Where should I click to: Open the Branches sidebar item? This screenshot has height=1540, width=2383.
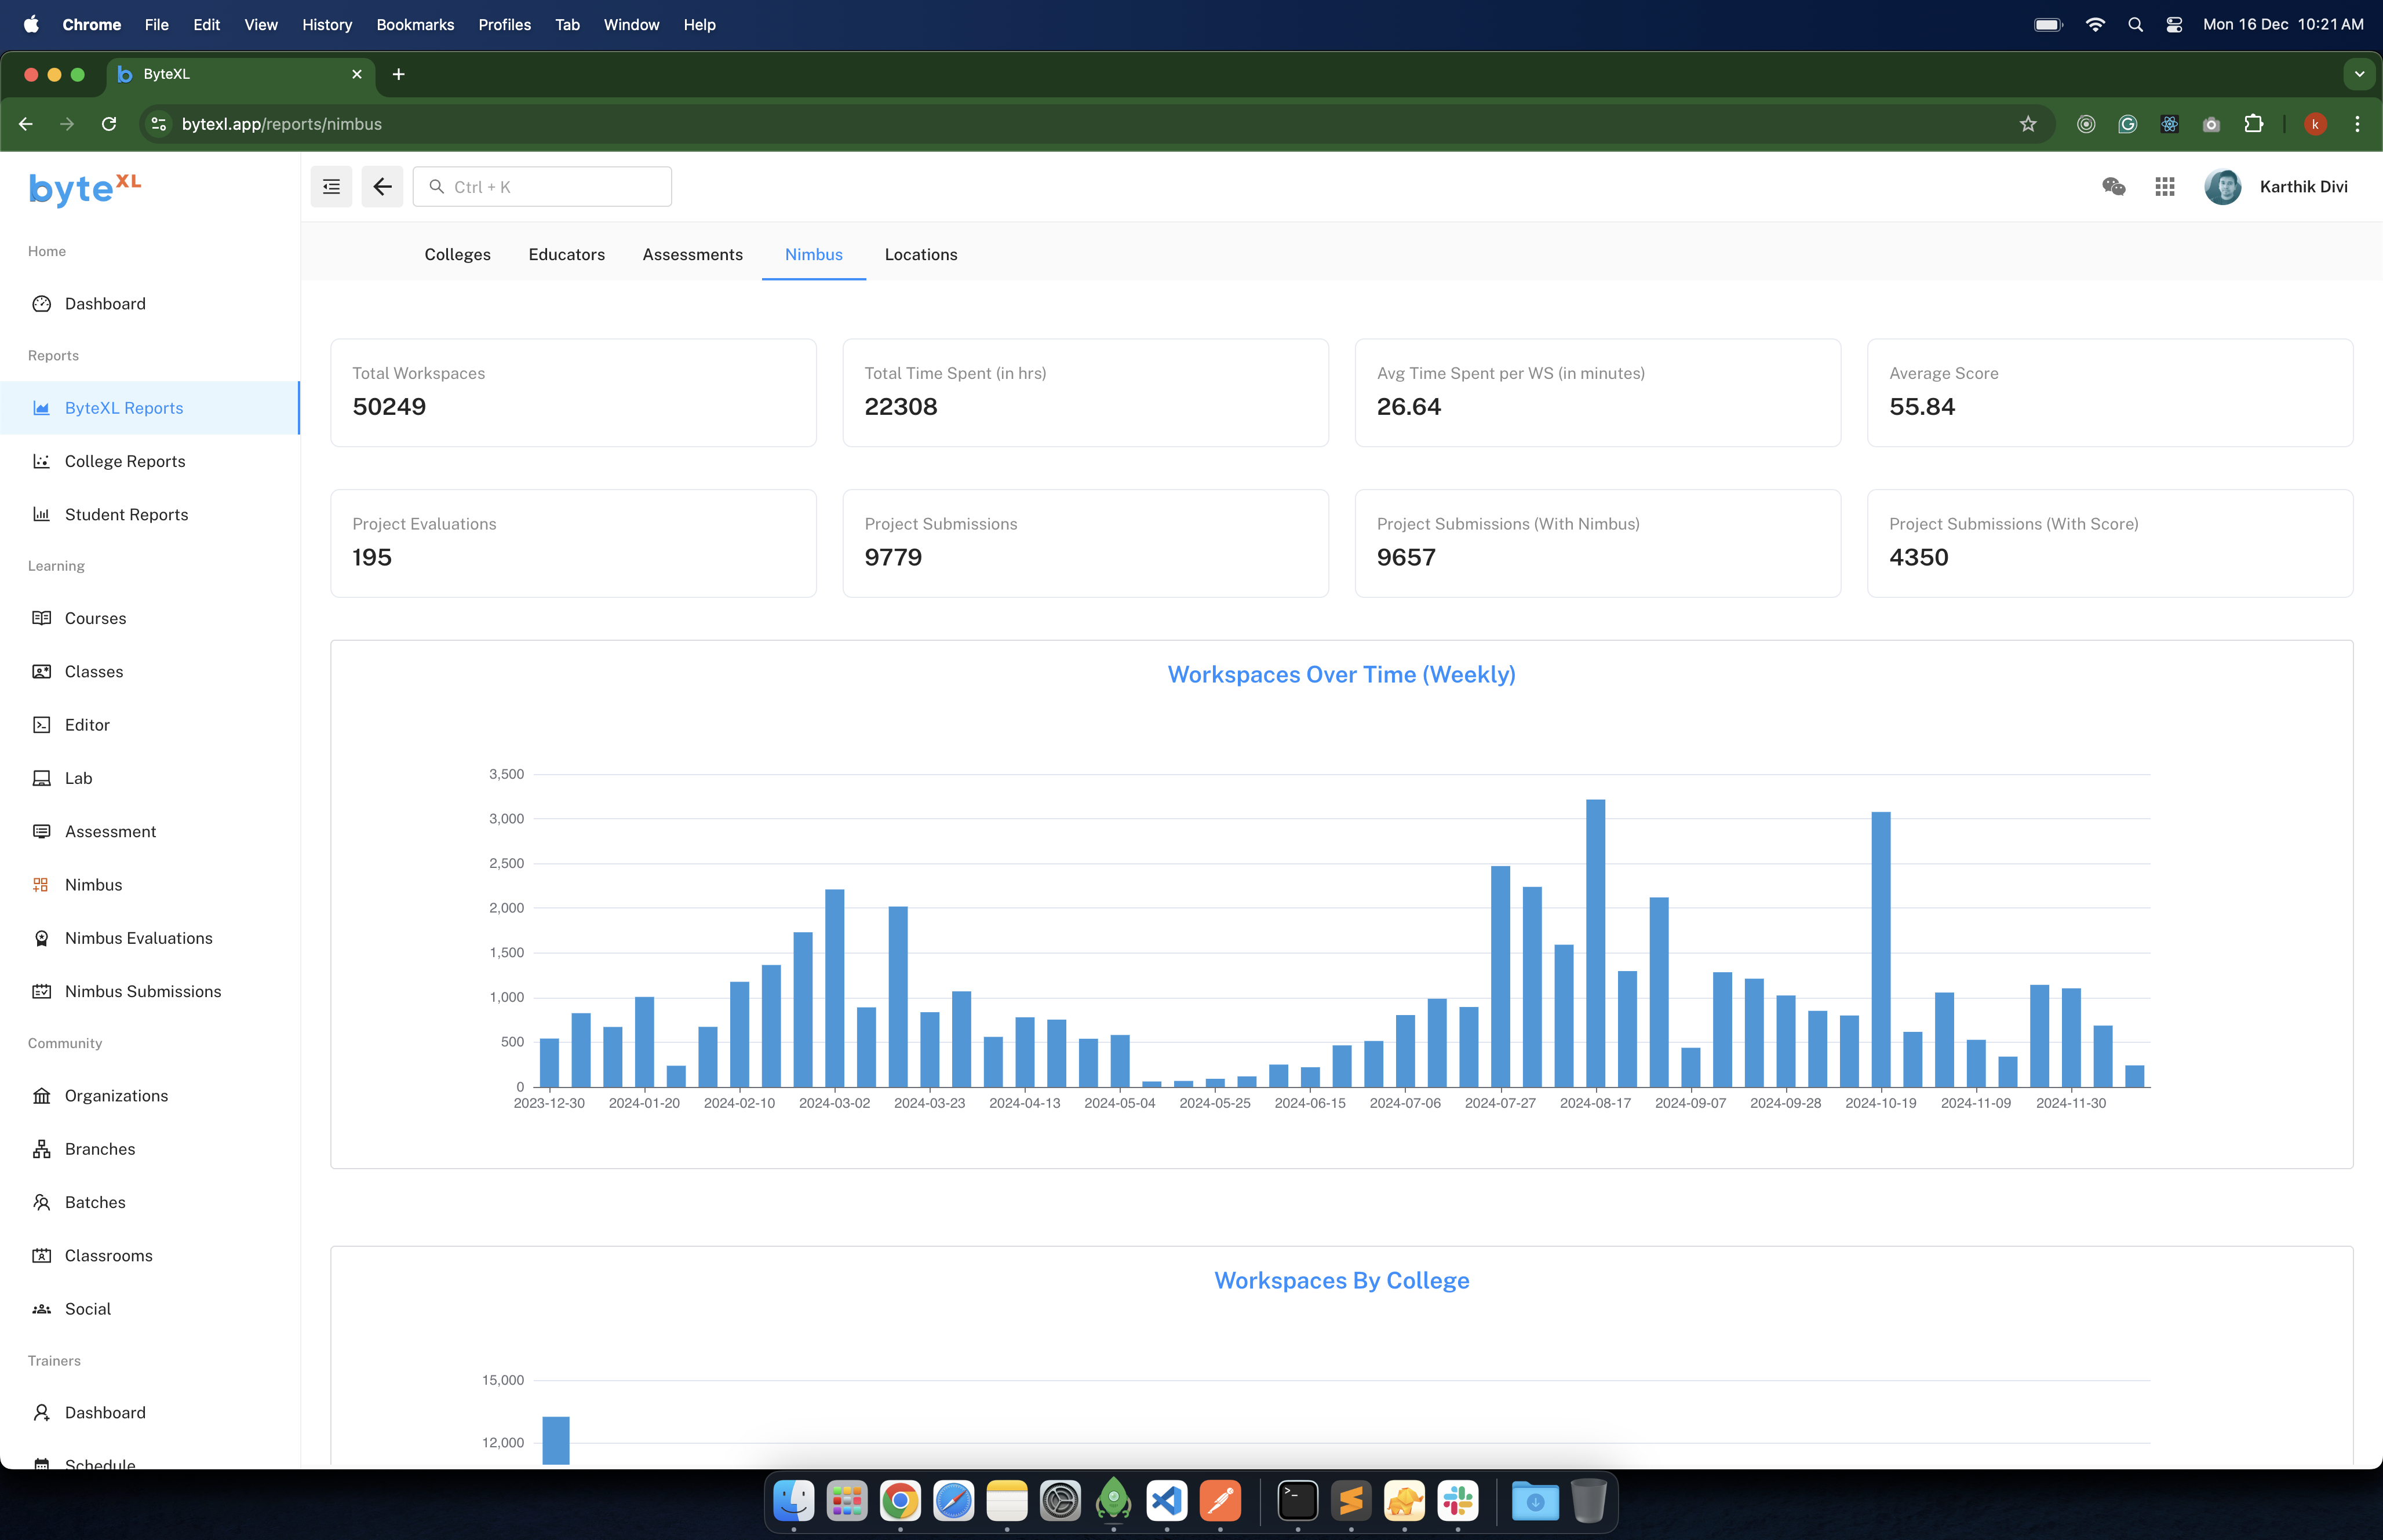[100, 1149]
